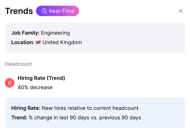Click the United Kingdom flag icon
The width and height of the screenshot is (190, 135).
(x=38, y=42)
